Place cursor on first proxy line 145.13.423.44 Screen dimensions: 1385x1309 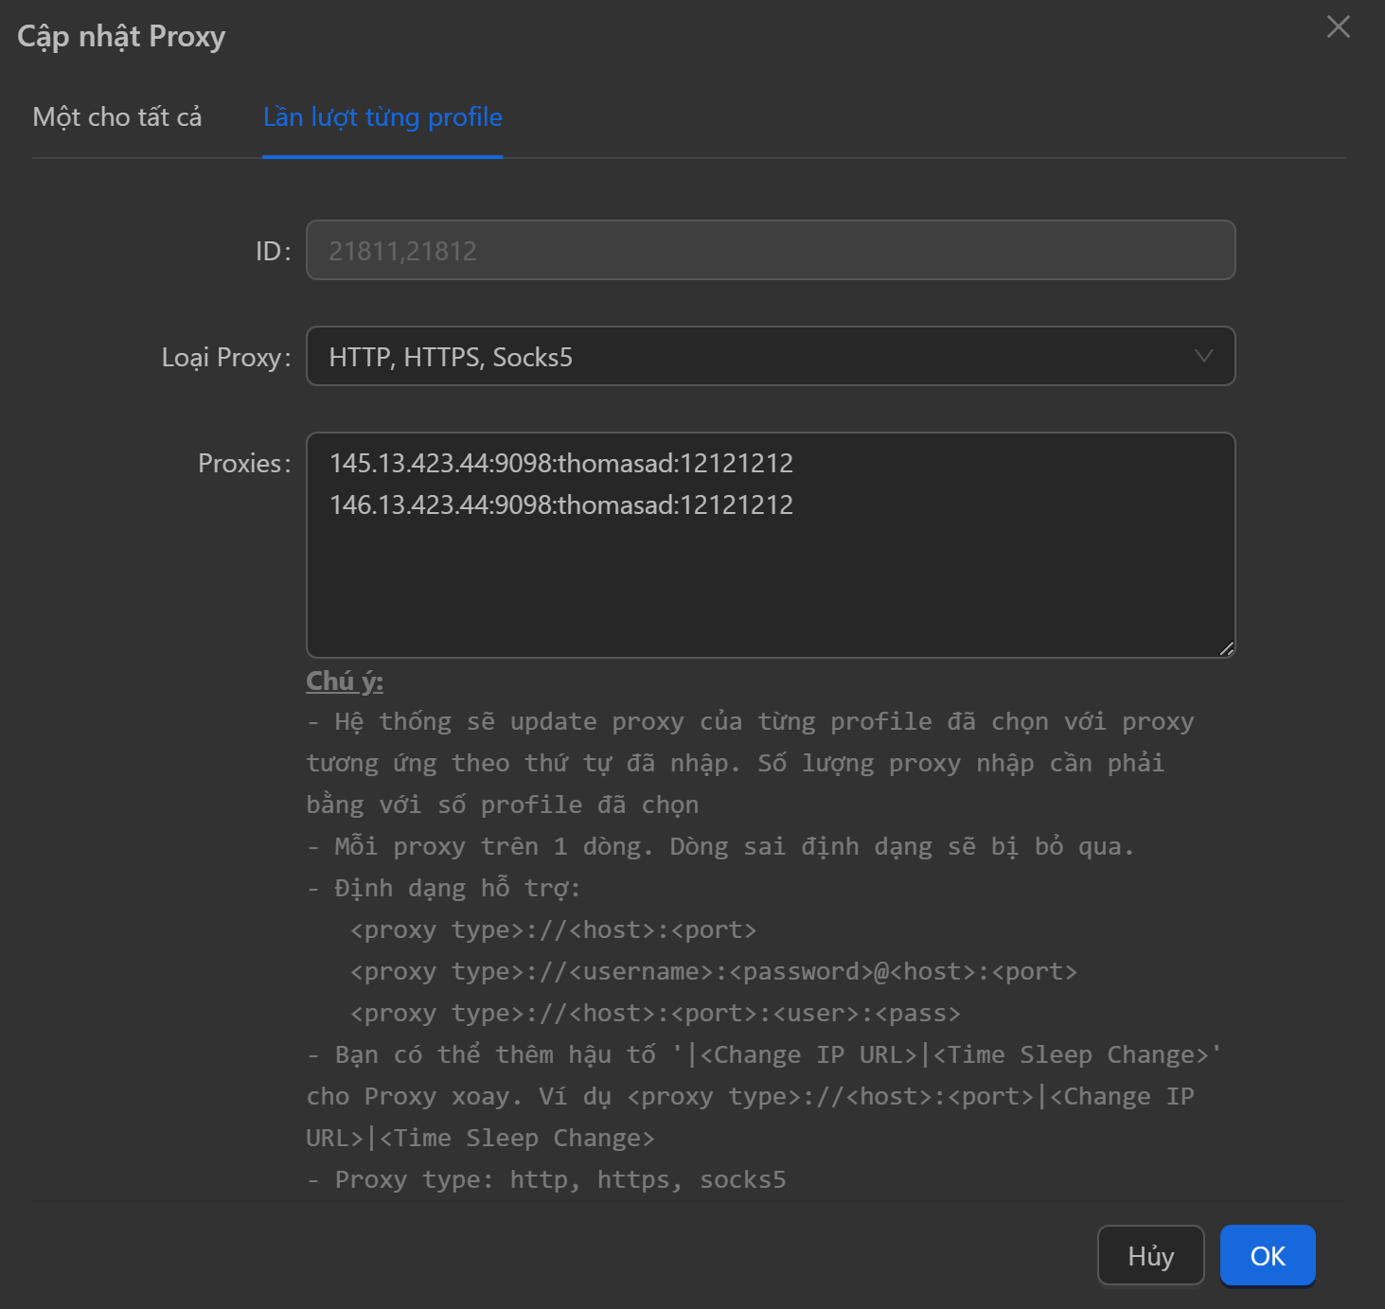click(x=560, y=464)
